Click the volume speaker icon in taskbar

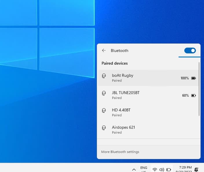(x=161, y=169)
